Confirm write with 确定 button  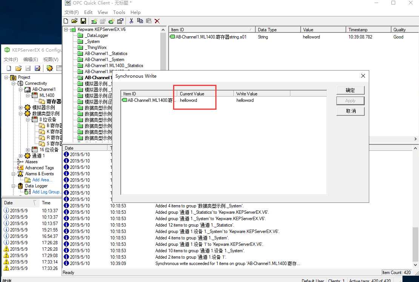pyautogui.click(x=350, y=90)
